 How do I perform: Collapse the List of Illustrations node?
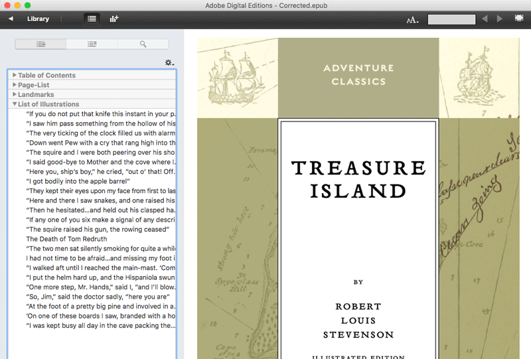(x=15, y=104)
